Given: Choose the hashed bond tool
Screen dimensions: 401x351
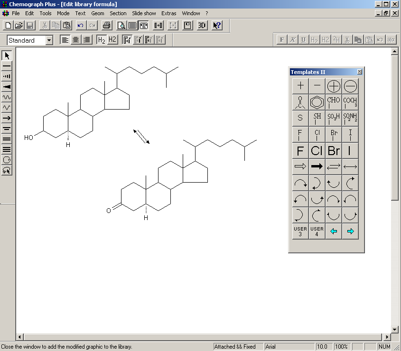Looking at the screenshot, I should pyautogui.click(x=7, y=76).
